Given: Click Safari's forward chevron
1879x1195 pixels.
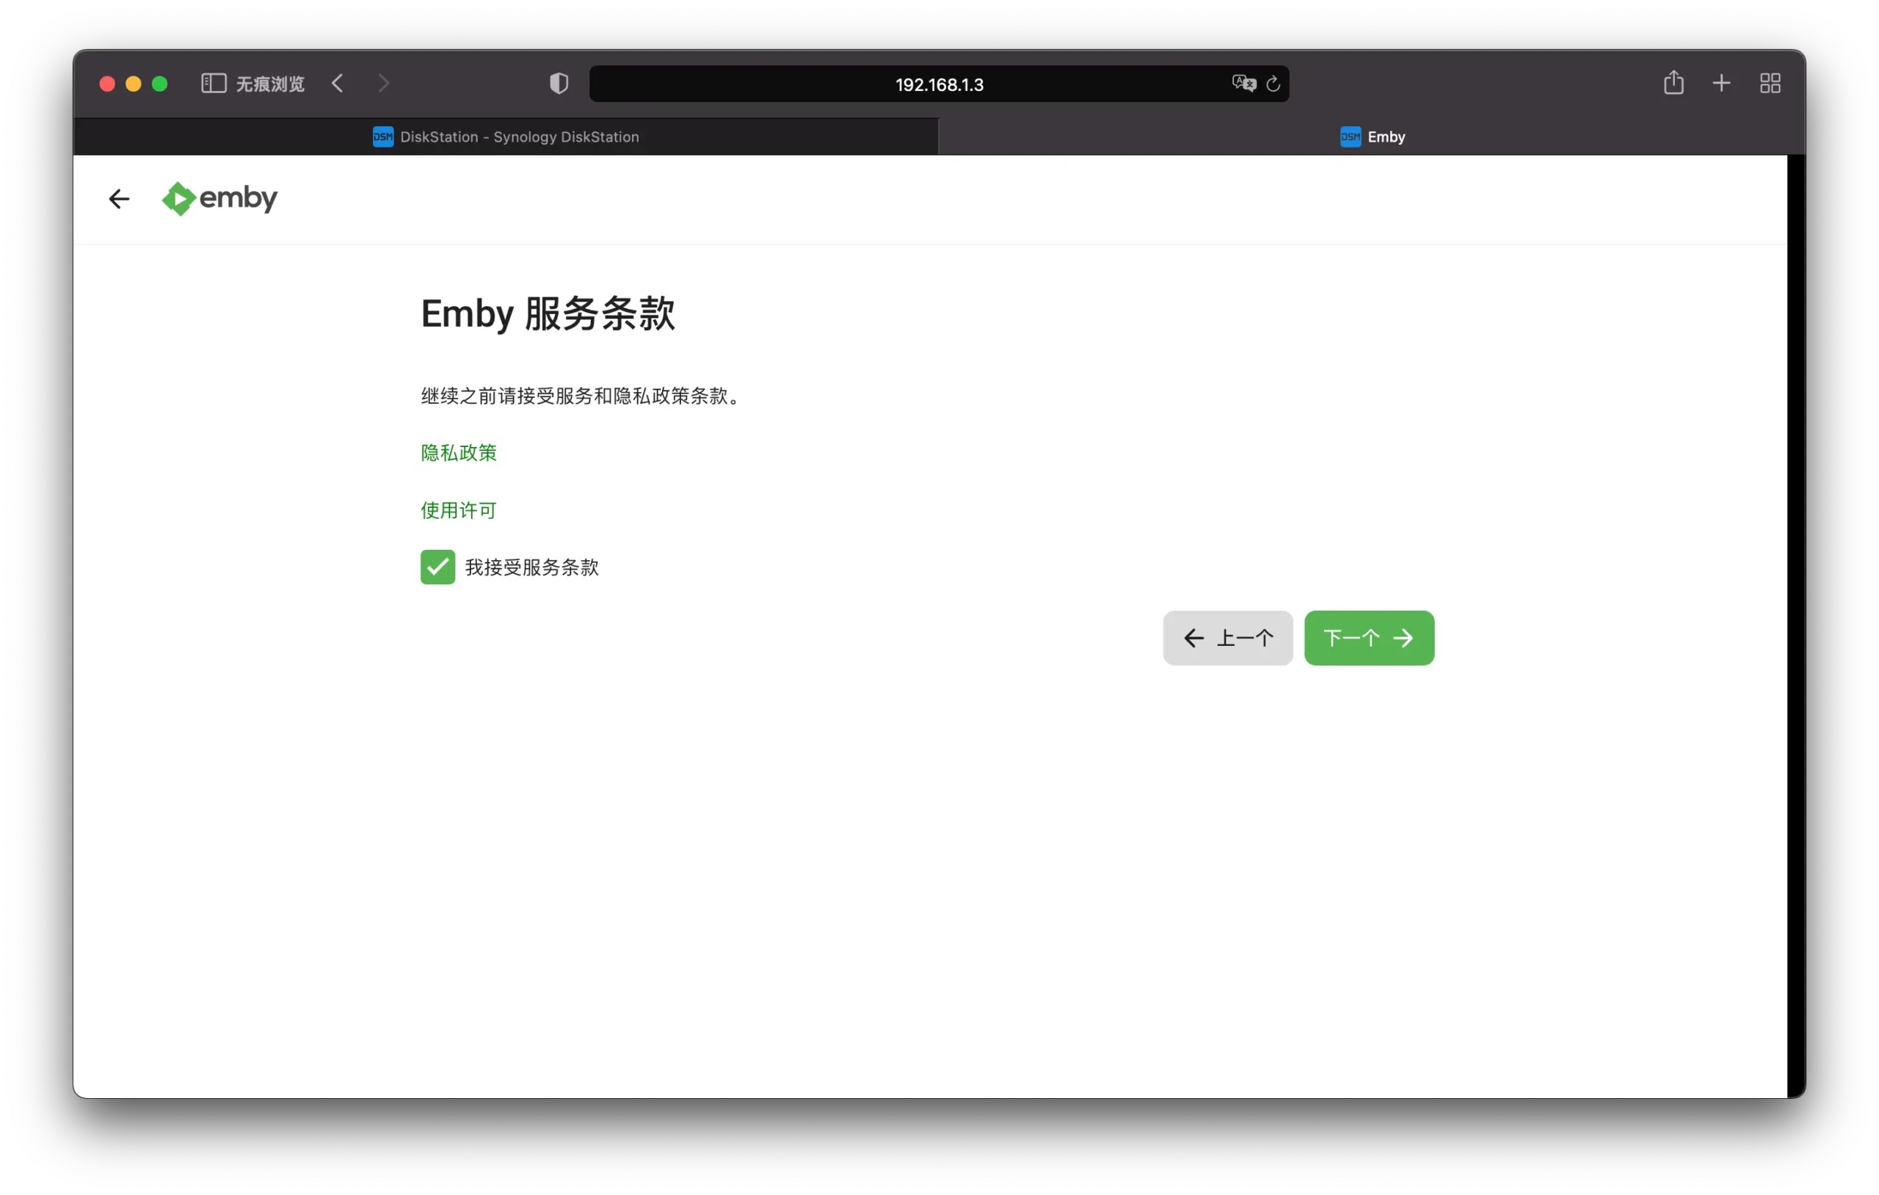Looking at the screenshot, I should tap(383, 84).
